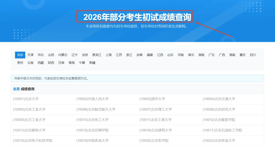Click (10016)北京建筑大学 entry
The height and width of the screenshot is (146, 275).
click(x=156, y=130)
